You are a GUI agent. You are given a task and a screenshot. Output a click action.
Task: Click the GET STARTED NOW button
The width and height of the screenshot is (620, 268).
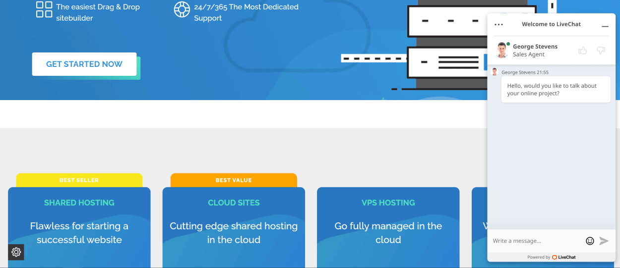pos(84,64)
